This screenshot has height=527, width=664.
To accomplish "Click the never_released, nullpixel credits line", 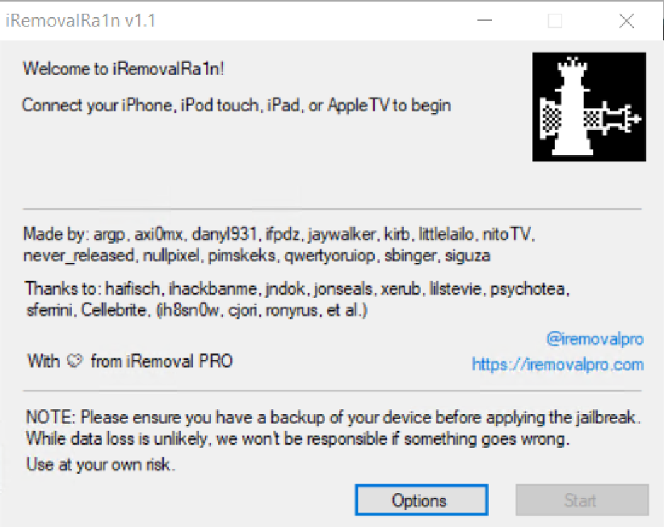I will [257, 256].
